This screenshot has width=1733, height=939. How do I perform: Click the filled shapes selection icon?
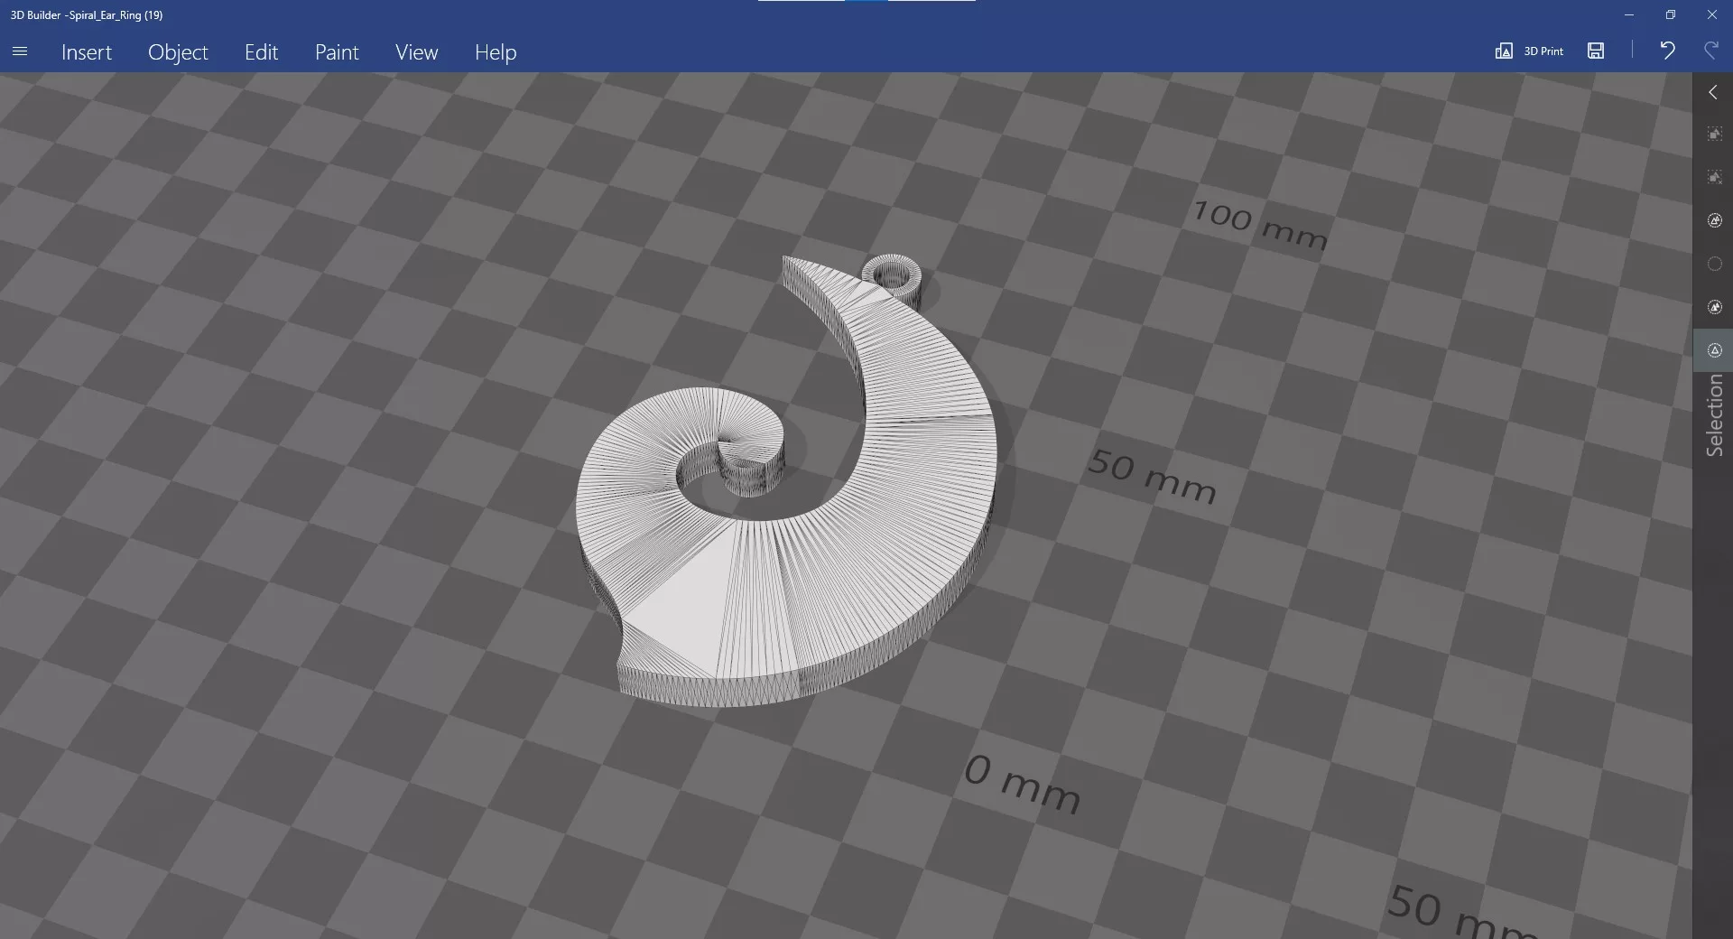tap(1714, 307)
